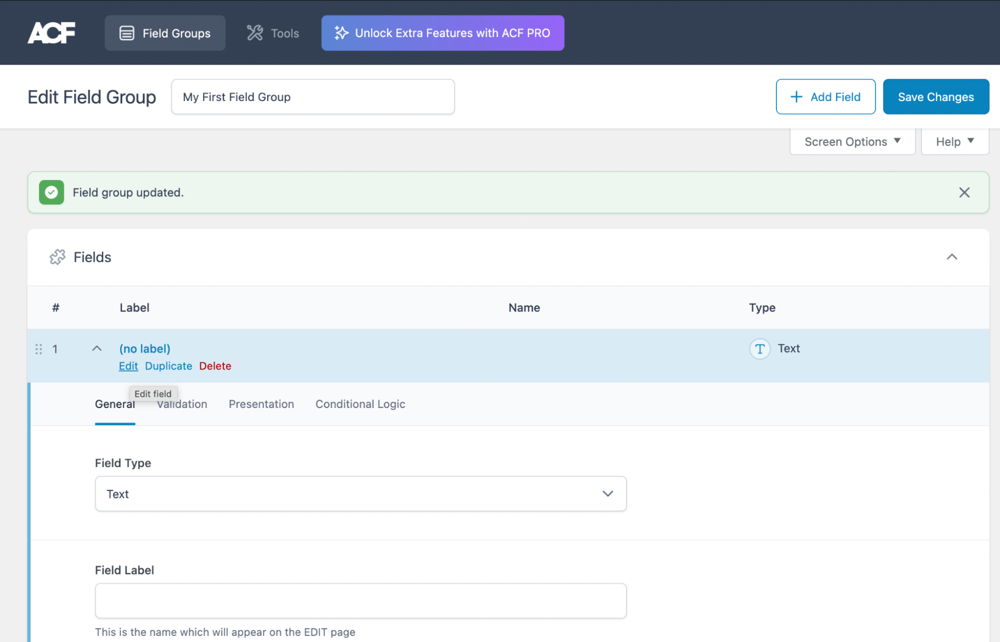Click the drag handle dots icon for field

coord(39,349)
